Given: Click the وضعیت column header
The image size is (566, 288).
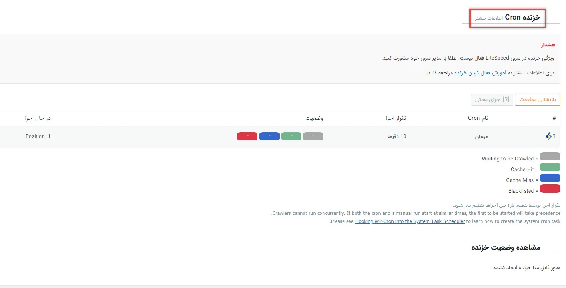Looking at the screenshot, I should click(314, 118).
